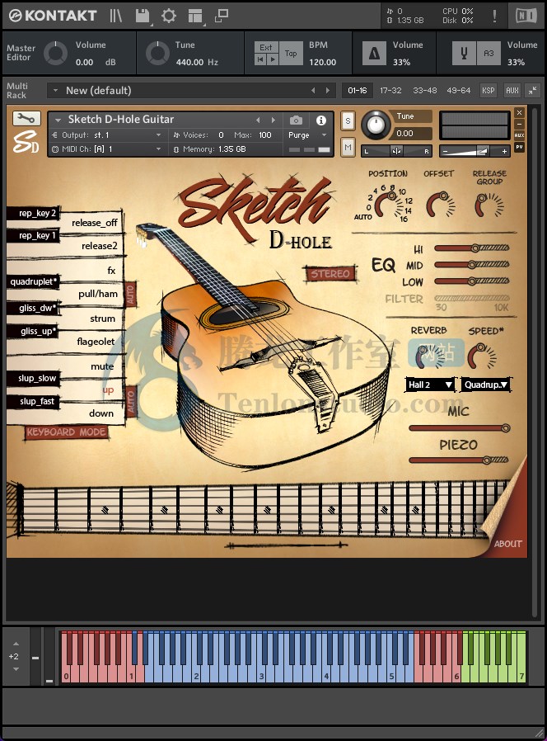Image resolution: width=547 pixels, height=741 pixels.
Task: Toggle the metronome icon
Action: (x=374, y=54)
